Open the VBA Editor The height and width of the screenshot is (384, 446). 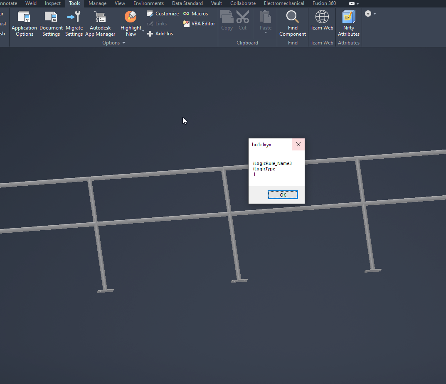pos(199,24)
